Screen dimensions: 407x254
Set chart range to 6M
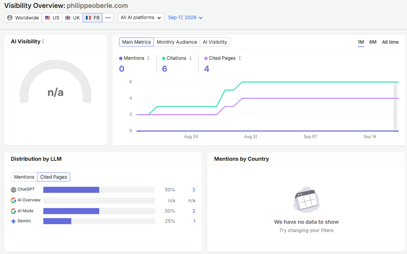click(x=373, y=42)
